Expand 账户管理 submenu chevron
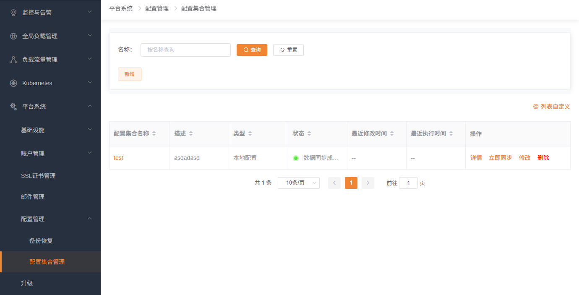The width and height of the screenshot is (579, 295). [x=90, y=153]
